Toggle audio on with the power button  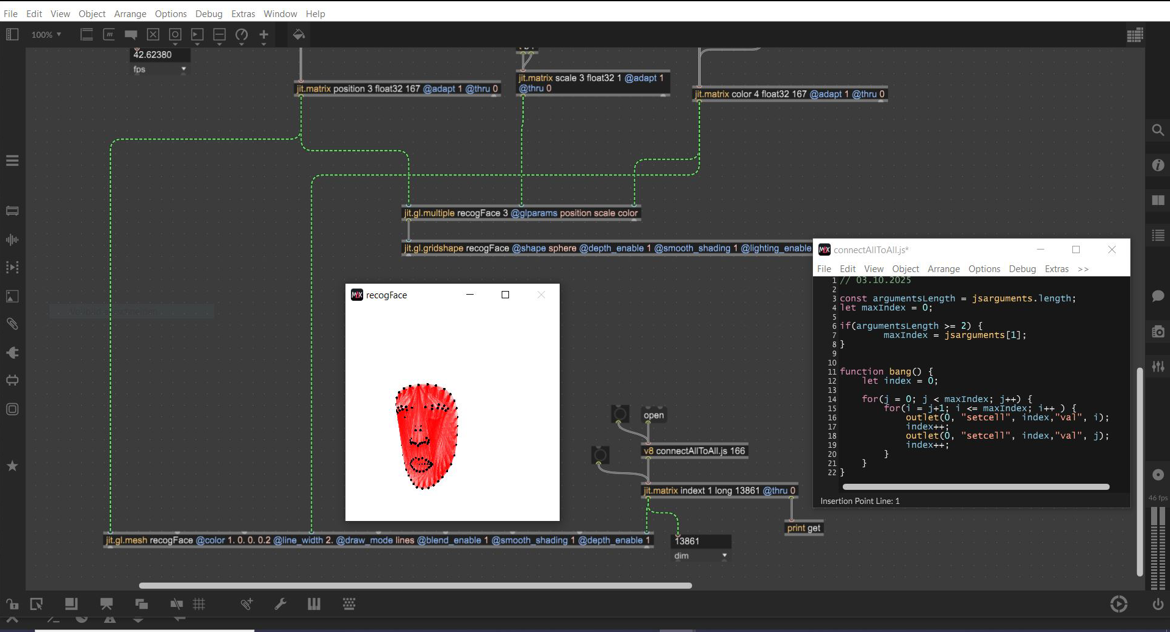1158,604
